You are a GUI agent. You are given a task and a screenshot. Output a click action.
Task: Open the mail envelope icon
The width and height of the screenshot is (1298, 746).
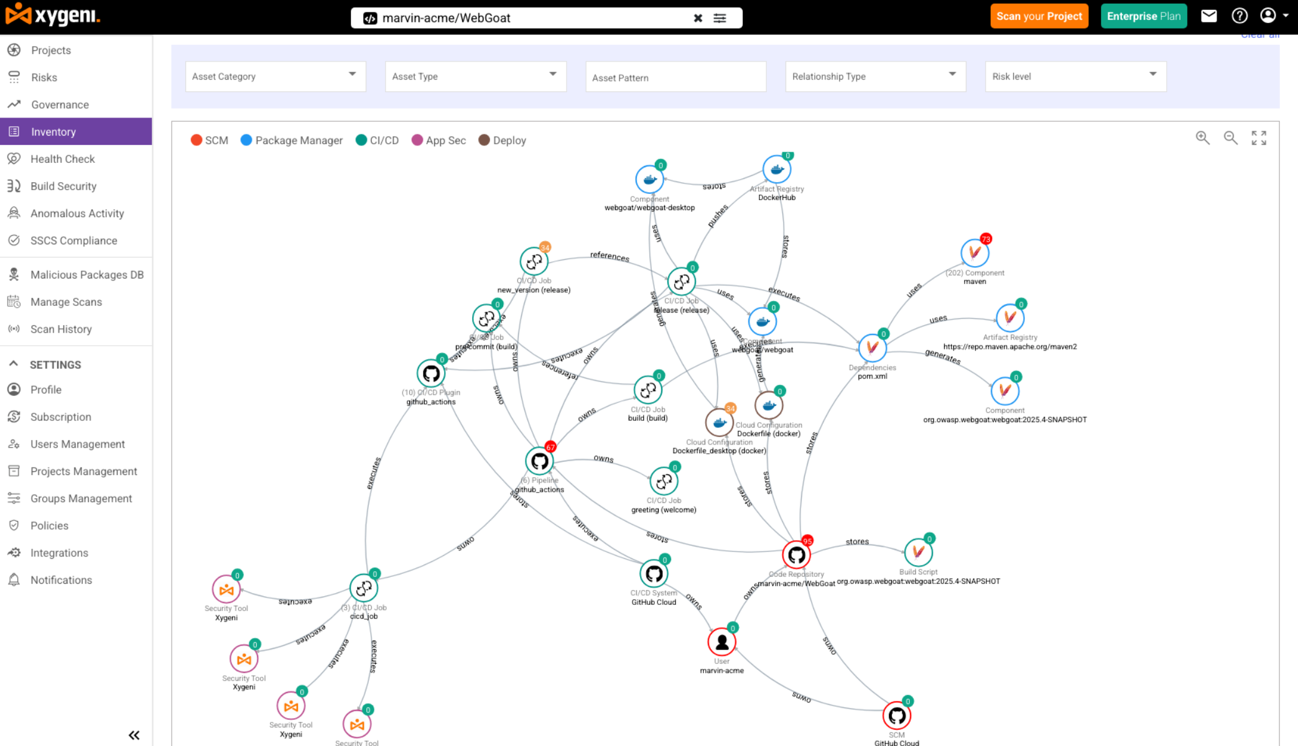(1208, 16)
